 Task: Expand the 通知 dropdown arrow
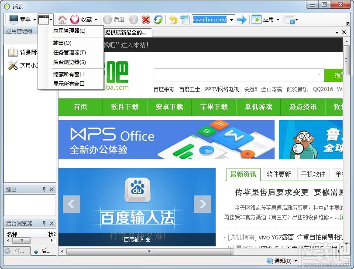pyautogui.click(x=296, y=261)
